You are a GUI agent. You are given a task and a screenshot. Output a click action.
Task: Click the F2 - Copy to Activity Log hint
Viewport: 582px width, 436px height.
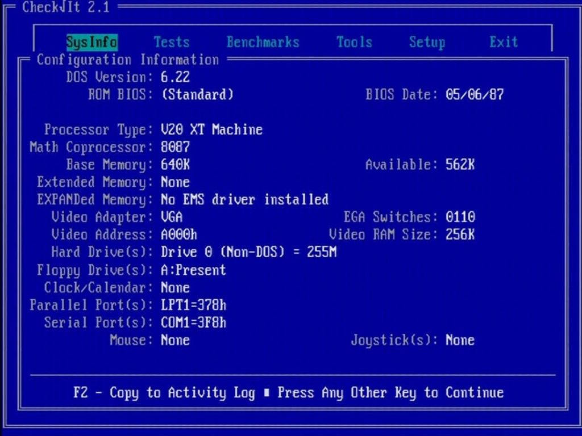click(x=164, y=393)
